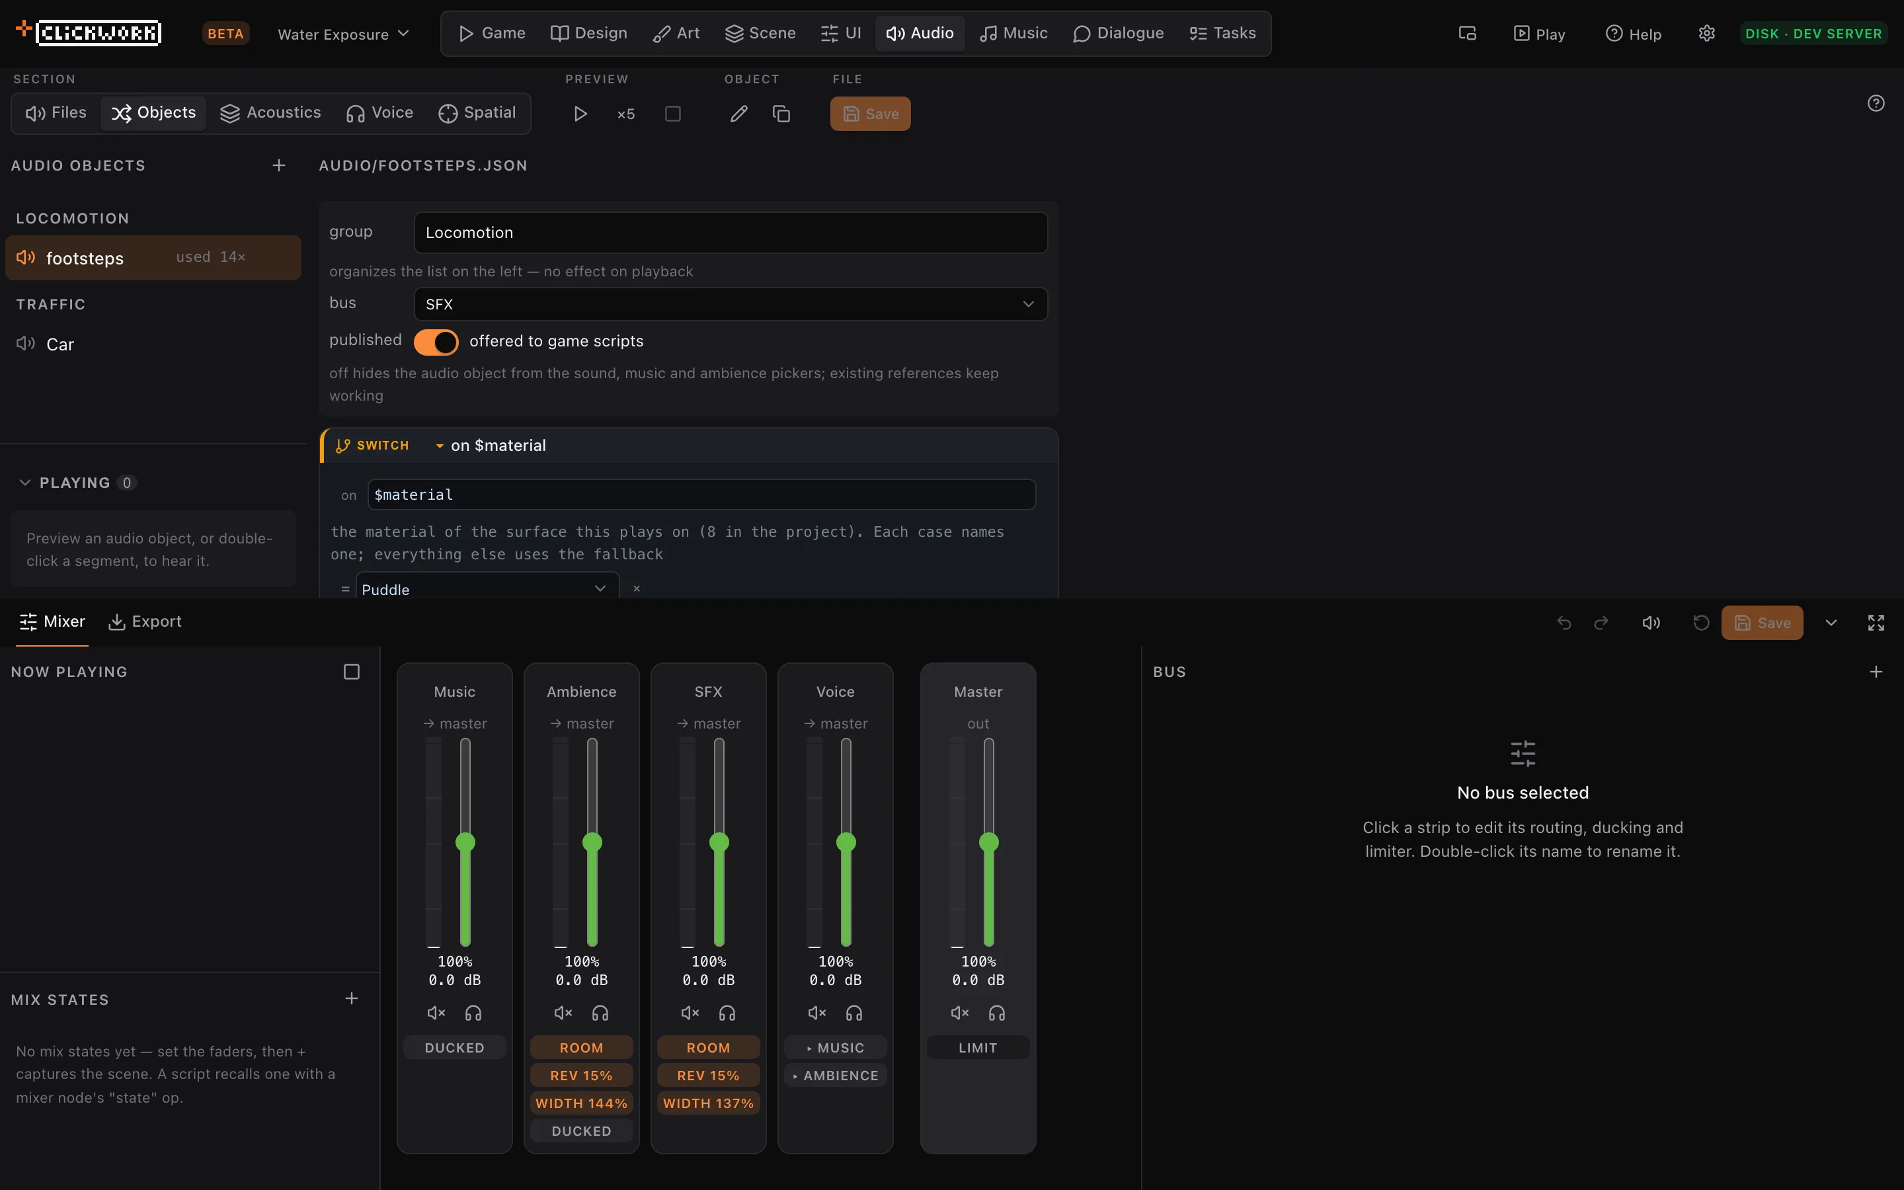
Task: Rename the object using the pencil icon
Action: 738,114
